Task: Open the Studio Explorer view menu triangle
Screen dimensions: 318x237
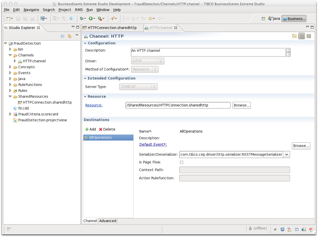Action: 77,35
